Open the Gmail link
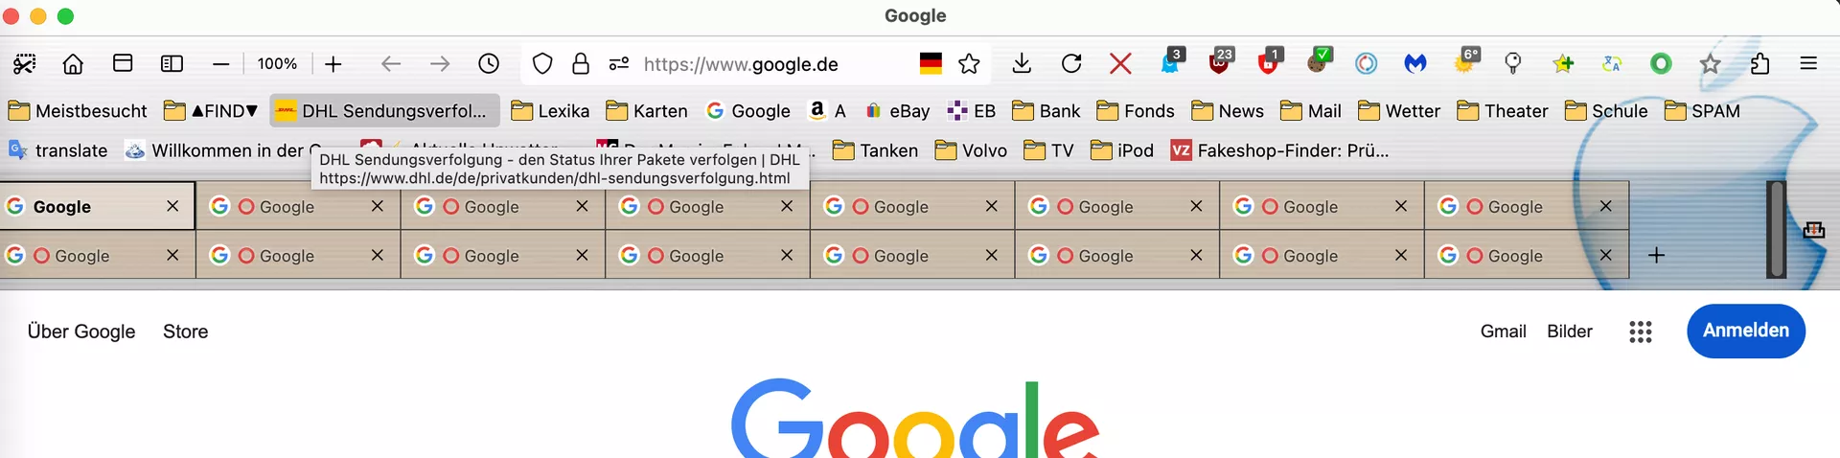 pyautogui.click(x=1503, y=332)
